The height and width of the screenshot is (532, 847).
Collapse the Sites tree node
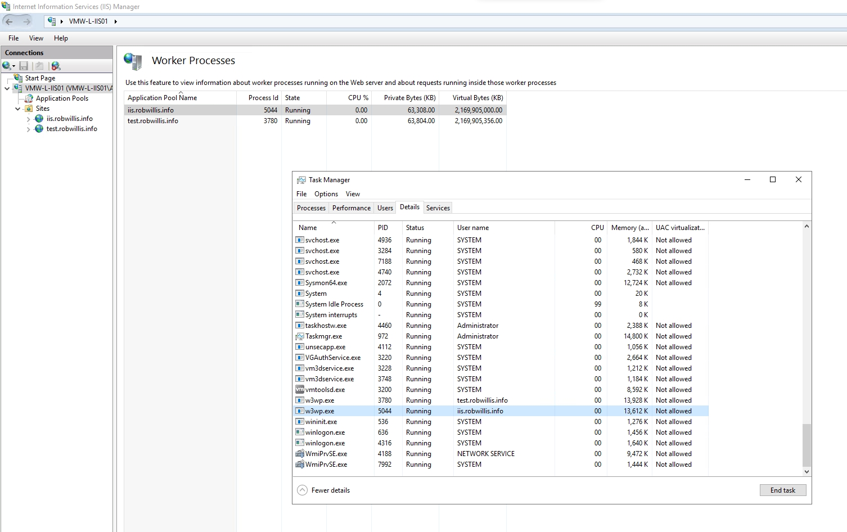tap(18, 109)
